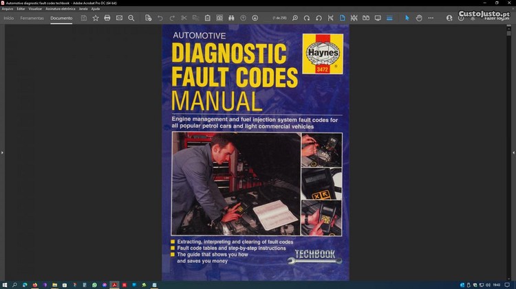This screenshot has width=516, height=289.
Task: Go to the Início tab
Action: coord(9,18)
